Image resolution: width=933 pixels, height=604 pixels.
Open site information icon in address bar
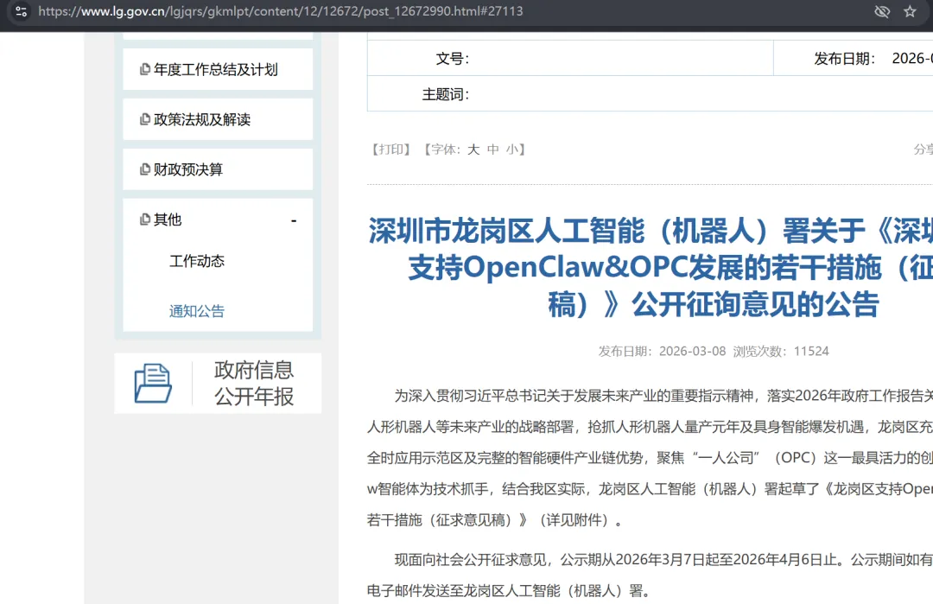pos(22,11)
